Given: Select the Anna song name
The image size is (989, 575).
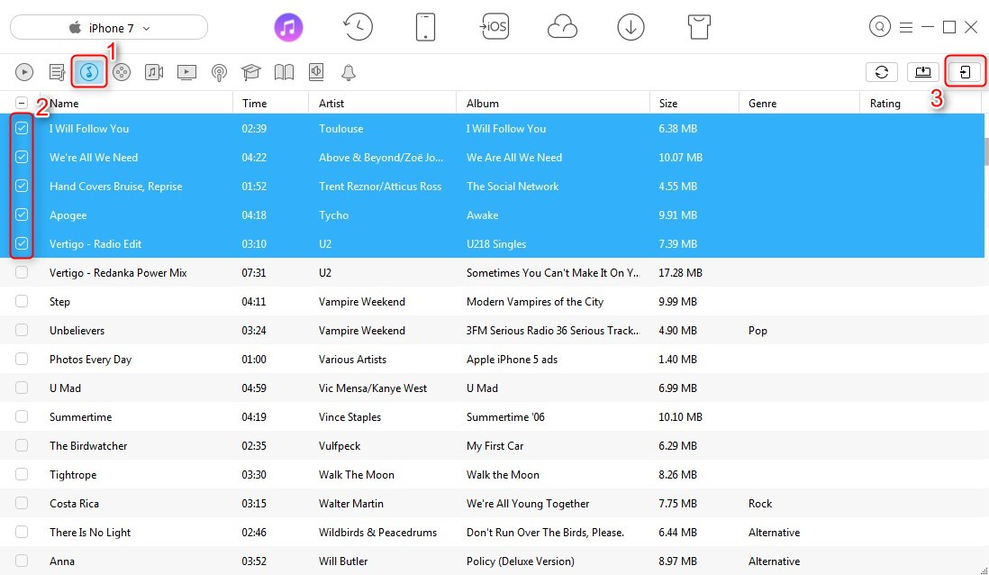Looking at the screenshot, I should pyautogui.click(x=62, y=561).
